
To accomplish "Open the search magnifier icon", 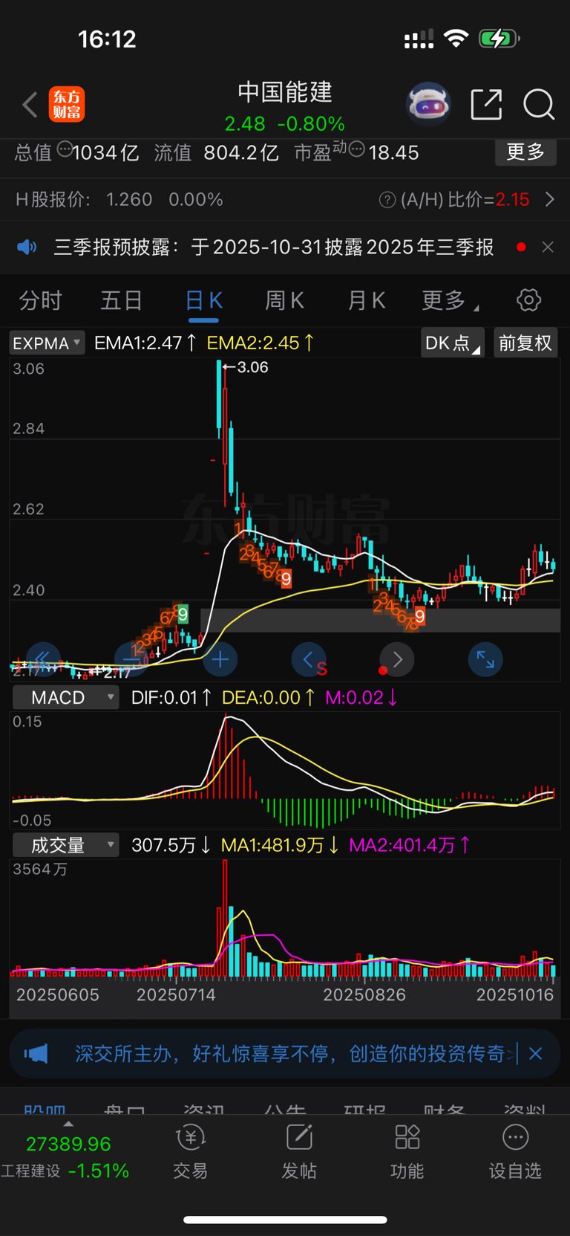I will (x=539, y=105).
